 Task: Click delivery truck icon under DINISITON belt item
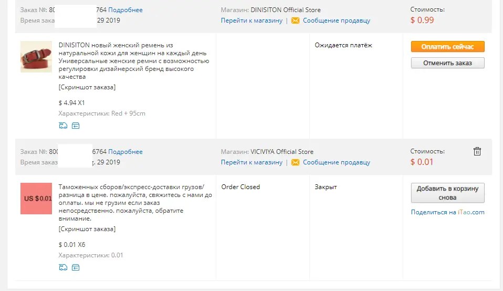63,126
